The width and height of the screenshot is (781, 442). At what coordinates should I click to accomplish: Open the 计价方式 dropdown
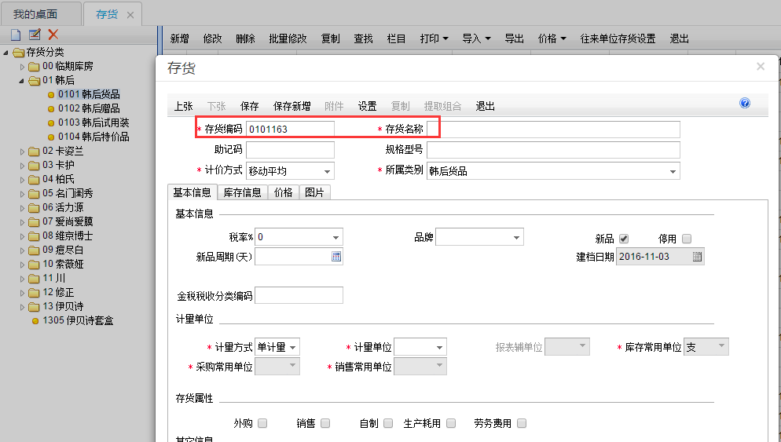(x=327, y=171)
